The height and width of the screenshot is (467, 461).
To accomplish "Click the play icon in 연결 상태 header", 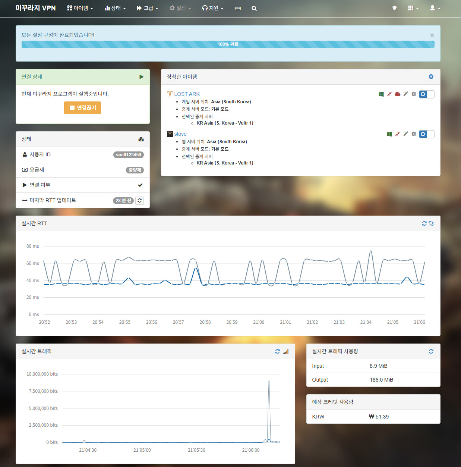I will (141, 77).
